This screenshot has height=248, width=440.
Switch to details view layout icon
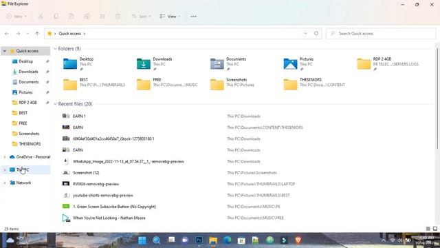pyautogui.click(x=428, y=229)
